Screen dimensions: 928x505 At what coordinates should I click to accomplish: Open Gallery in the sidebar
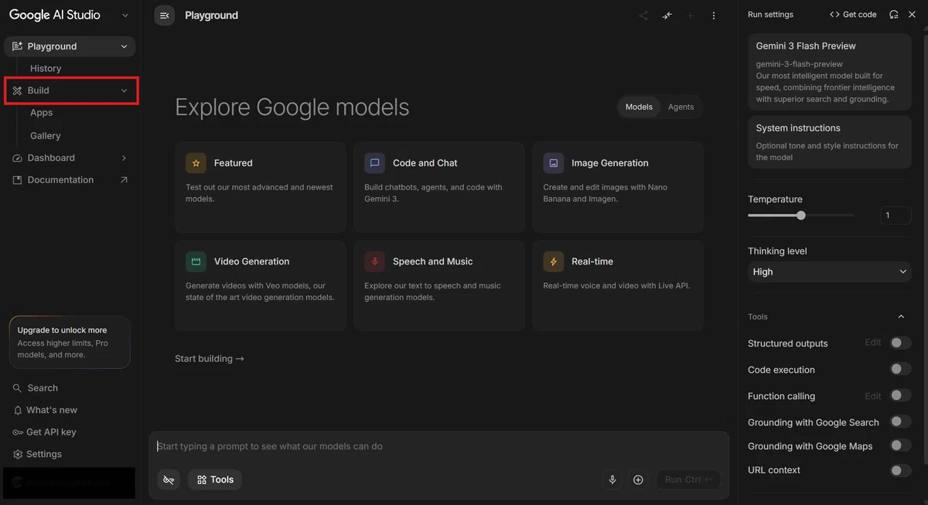46,136
